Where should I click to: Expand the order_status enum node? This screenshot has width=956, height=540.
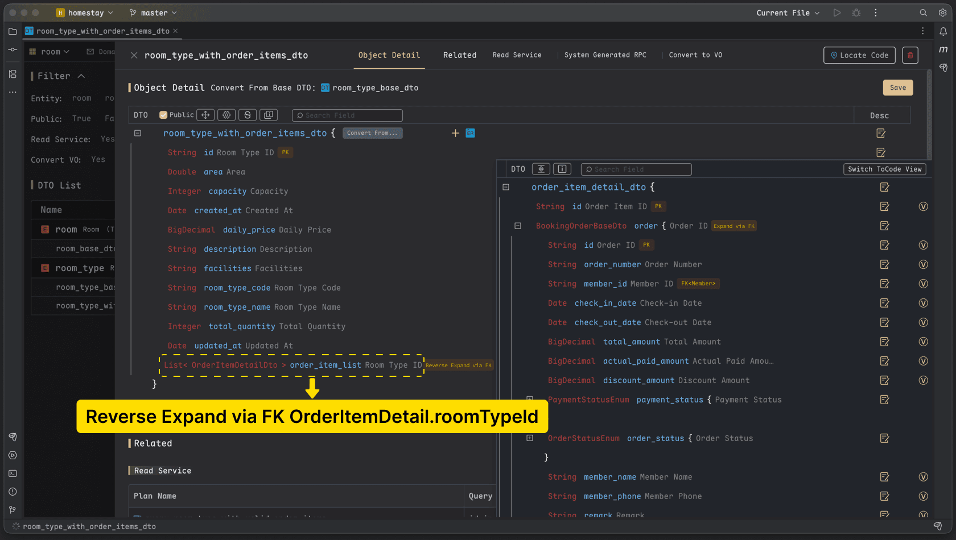530,438
